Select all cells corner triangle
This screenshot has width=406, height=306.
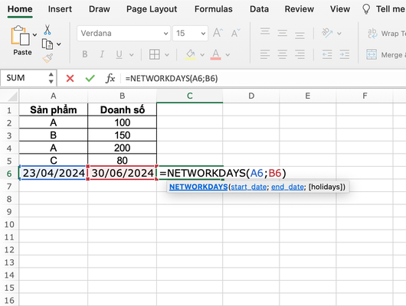(x=12, y=96)
